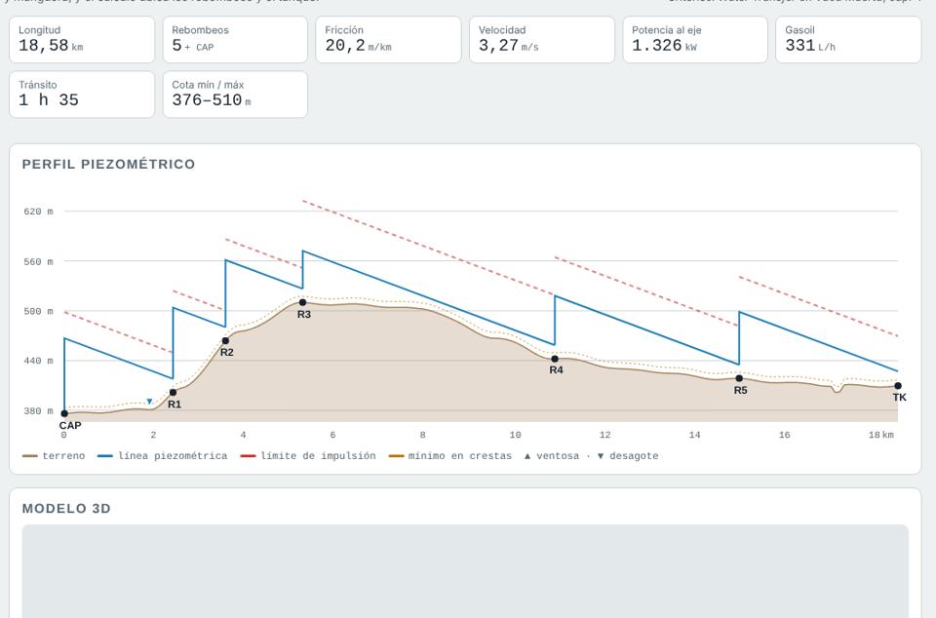Image resolution: width=936 pixels, height=618 pixels.
Task: Click the "terreno" legend label
Action: click(x=63, y=456)
